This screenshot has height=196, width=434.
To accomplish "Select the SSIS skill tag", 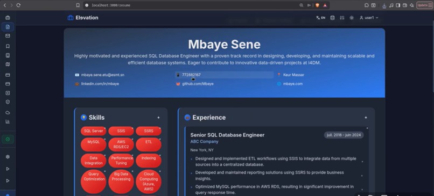I will tap(121, 131).
